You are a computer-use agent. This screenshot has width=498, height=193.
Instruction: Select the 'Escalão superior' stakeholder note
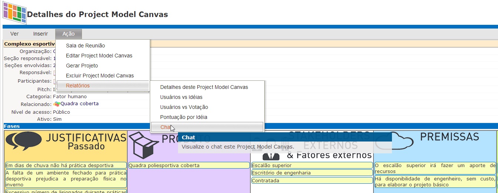(312, 165)
